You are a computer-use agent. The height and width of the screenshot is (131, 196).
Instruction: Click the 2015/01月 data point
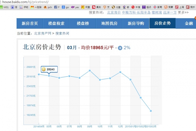pyautogui.click(x=130, y=80)
